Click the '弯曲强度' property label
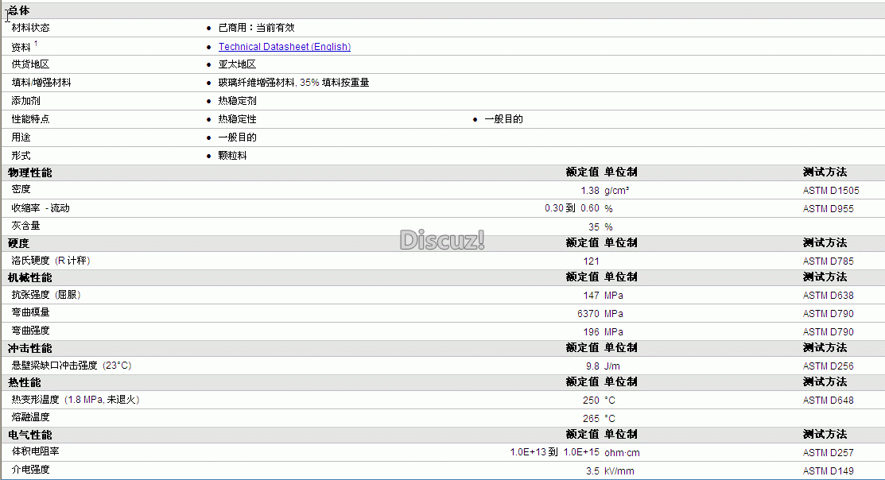 click(30, 331)
